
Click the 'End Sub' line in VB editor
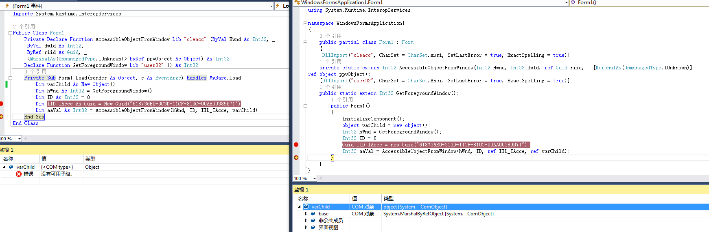coord(34,117)
